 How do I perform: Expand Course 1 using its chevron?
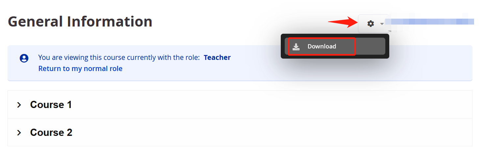pyautogui.click(x=19, y=105)
